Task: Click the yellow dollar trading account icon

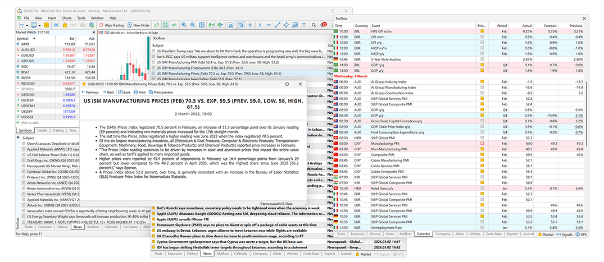Action: tap(46, 25)
